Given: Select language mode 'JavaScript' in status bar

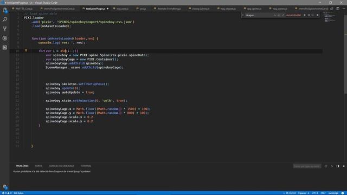Looking at the screenshot, I should point(333,193).
